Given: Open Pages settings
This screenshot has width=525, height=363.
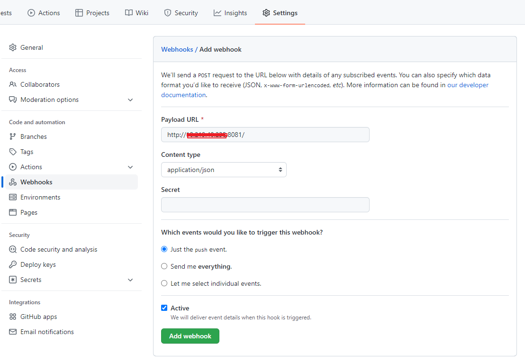Looking at the screenshot, I should tap(72, 212).
